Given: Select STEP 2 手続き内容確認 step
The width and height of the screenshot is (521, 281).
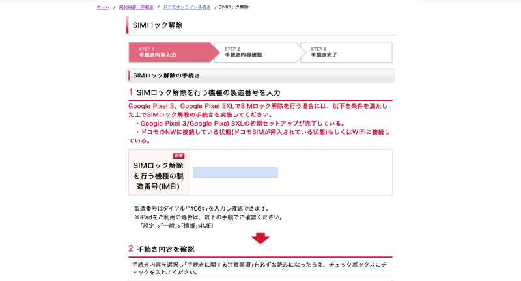Looking at the screenshot, I should pyautogui.click(x=257, y=53).
